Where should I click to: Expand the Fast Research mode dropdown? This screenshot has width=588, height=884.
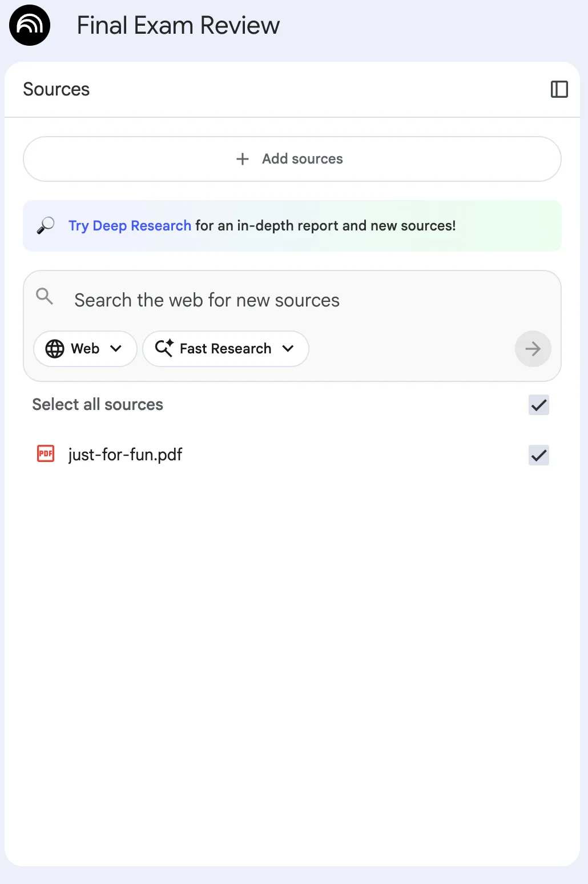(288, 349)
